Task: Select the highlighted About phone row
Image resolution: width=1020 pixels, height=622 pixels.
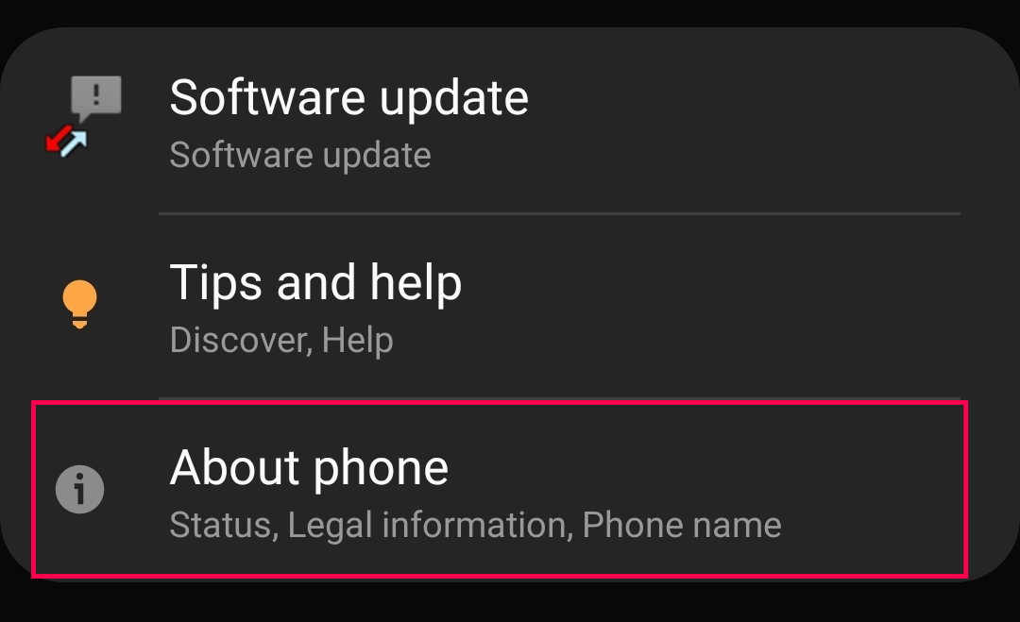Action: point(500,490)
